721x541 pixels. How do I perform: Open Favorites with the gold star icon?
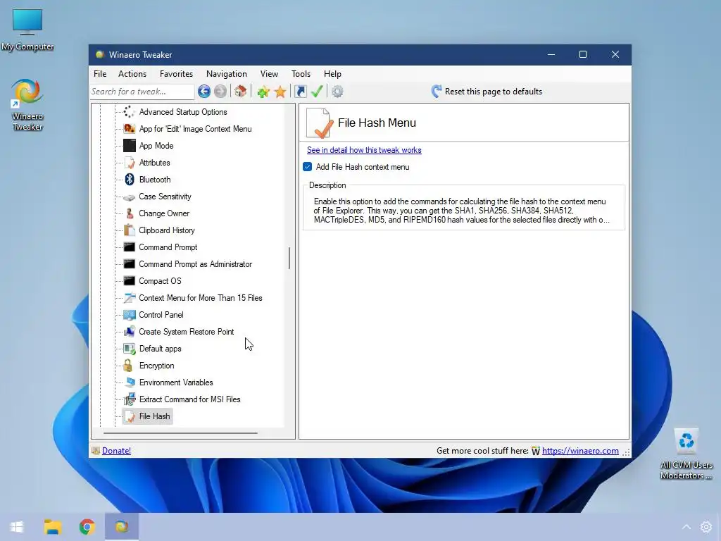coord(280,92)
